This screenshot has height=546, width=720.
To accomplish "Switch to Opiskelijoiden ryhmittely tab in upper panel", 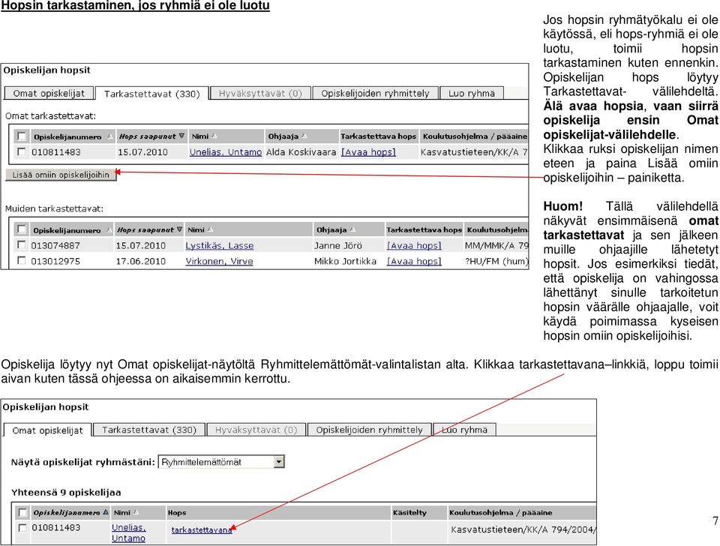I will [375, 93].
